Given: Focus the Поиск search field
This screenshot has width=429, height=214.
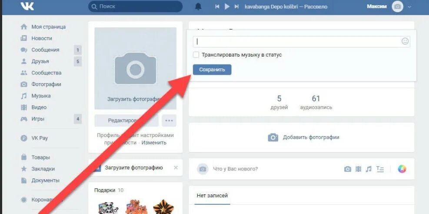Looking at the screenshot, I should tap(135, 7).
